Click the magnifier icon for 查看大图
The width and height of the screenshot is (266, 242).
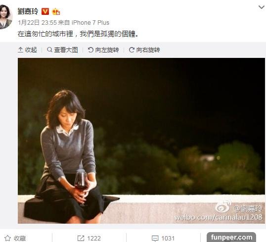pyautogui.click(x=49, y=50)
